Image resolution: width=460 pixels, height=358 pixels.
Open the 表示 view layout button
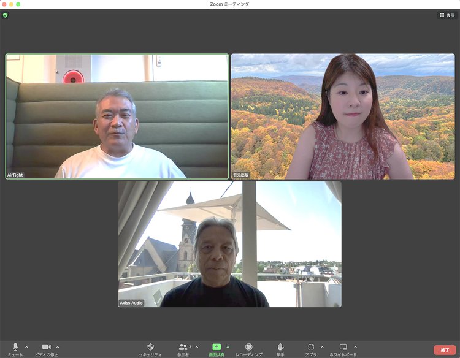click(447, 15)
